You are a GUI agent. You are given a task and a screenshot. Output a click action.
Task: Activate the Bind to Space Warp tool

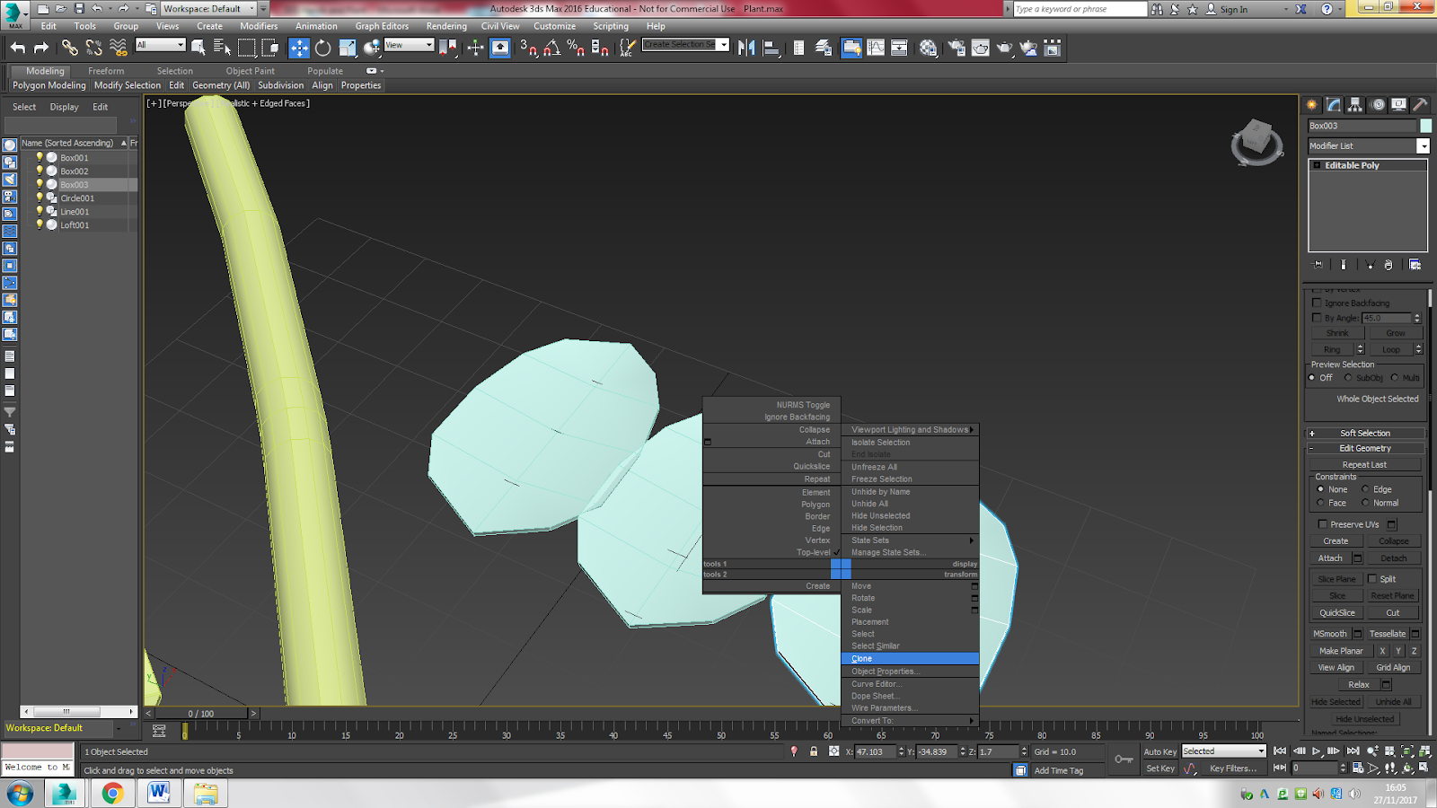point(118,48)
